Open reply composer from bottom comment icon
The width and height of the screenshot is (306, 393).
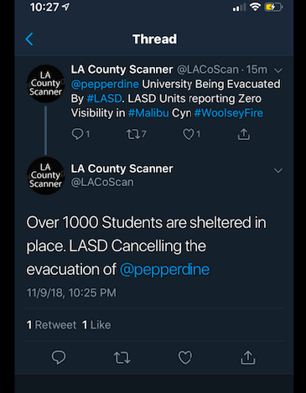pos(59,357)
